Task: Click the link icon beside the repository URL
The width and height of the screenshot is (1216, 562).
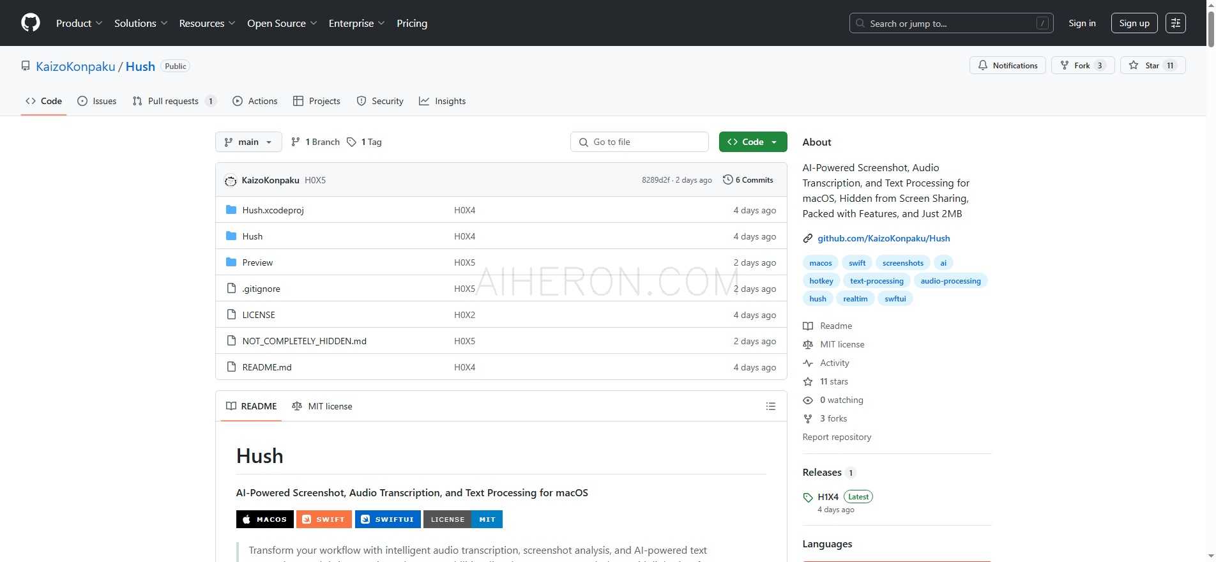Action: click(808, 238)
